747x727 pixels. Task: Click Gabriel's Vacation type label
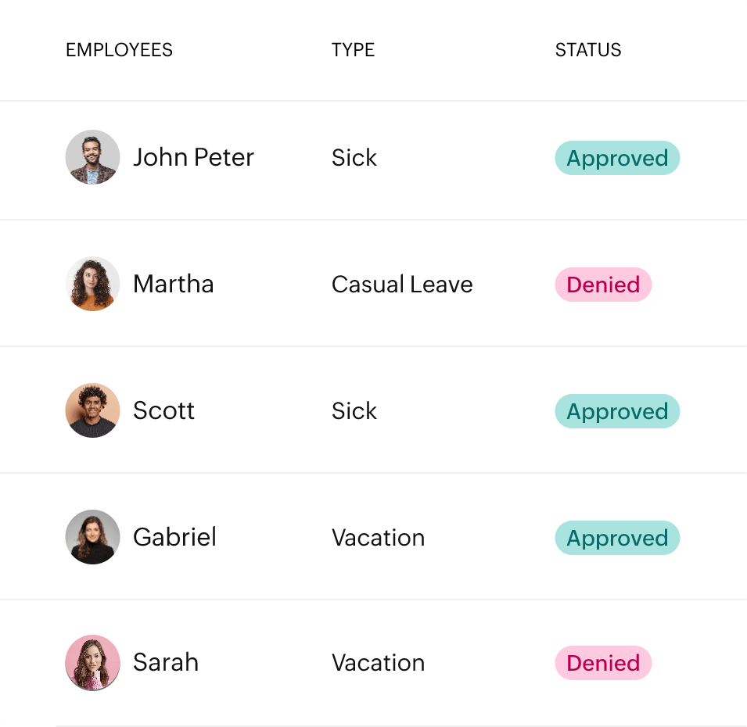tap(379, 538)
